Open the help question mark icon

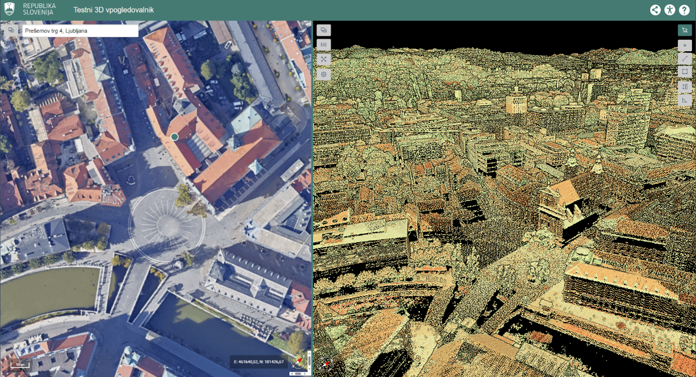(x=684, y=10)
